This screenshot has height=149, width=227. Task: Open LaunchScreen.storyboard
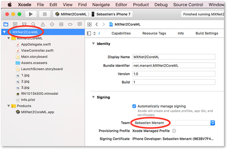(42, 69)
